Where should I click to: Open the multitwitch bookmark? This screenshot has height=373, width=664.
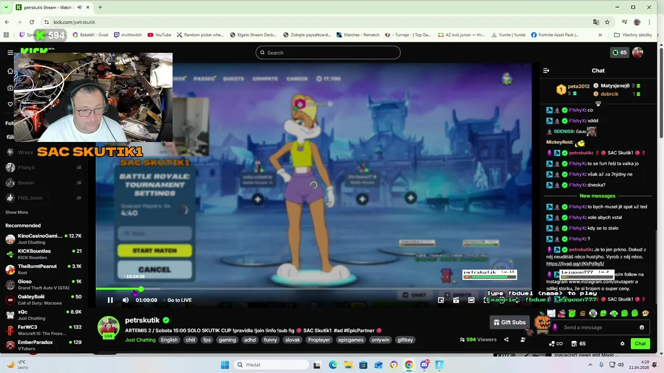click(x=128, y=35)
